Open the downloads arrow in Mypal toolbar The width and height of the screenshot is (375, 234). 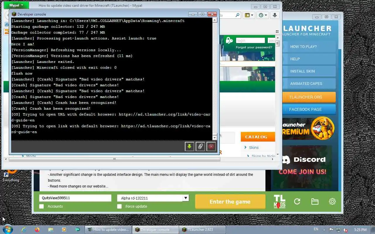[275, 15]
